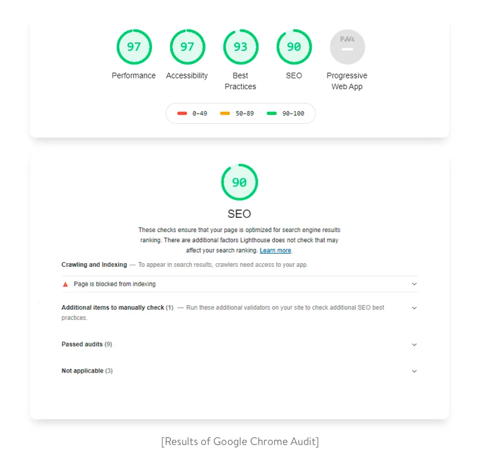Click the red warning triangle next to blocked indexing
This screenshot has width=479, height=463.
[66, 284]
